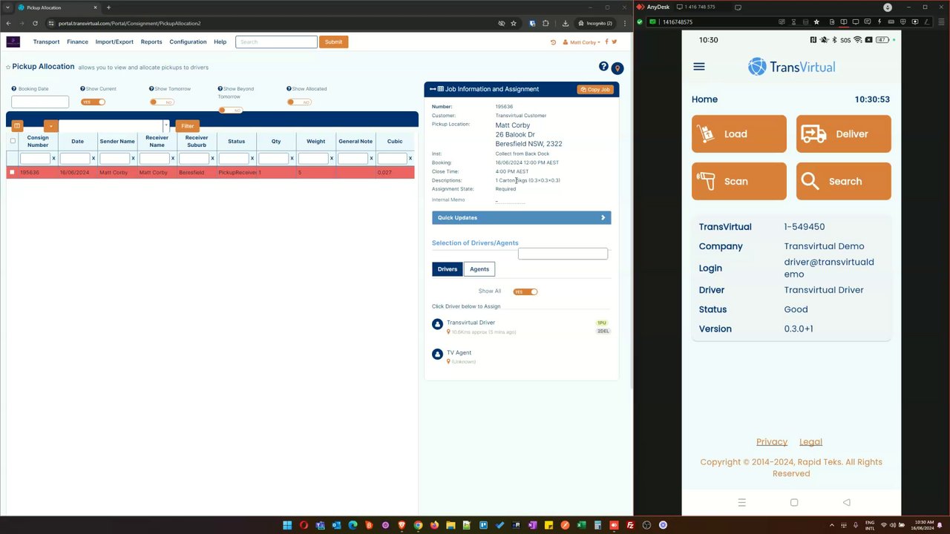Open the filter combo box dropdown arrow
The image size is (950, 534).
pos(166,126)
